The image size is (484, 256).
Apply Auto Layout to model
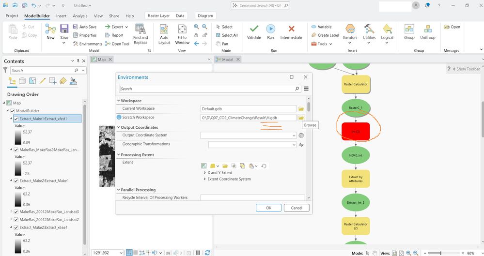pos(164,34)
